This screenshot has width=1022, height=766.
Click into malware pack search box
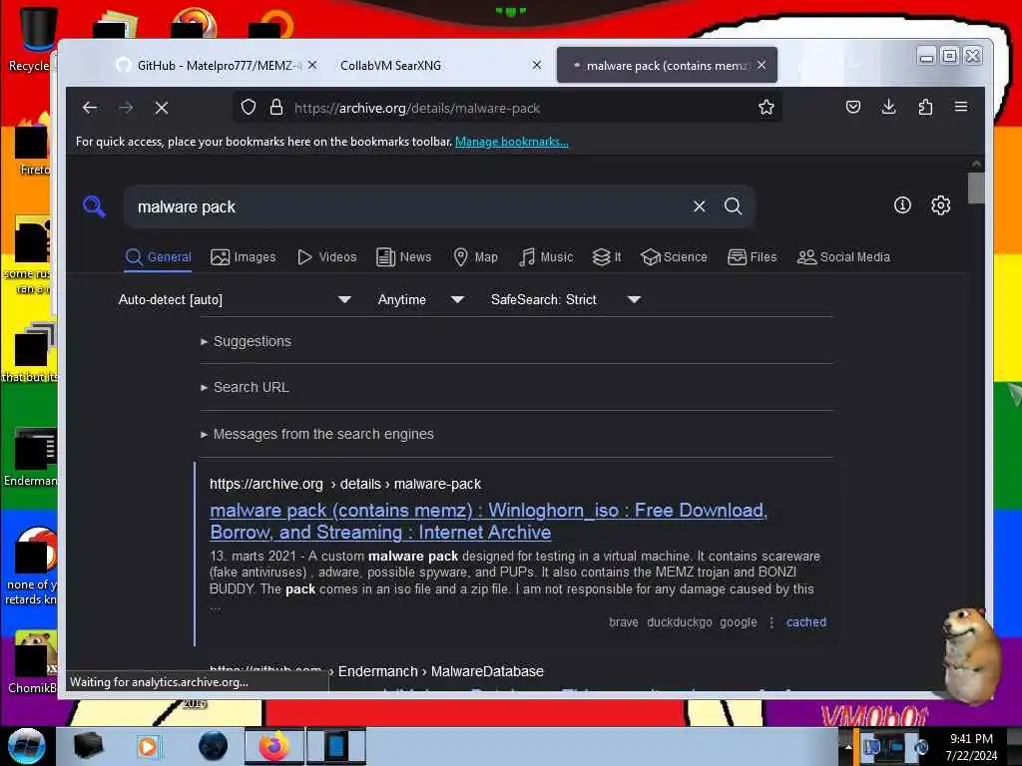(407, 206)
